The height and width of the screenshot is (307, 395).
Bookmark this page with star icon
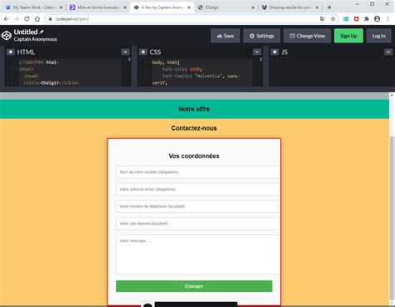point(332,19)
